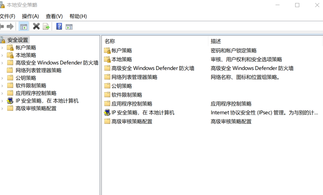Click the 帐户策略 folder icon in the tree
323x195 pixels.
(x=10, y=48)
